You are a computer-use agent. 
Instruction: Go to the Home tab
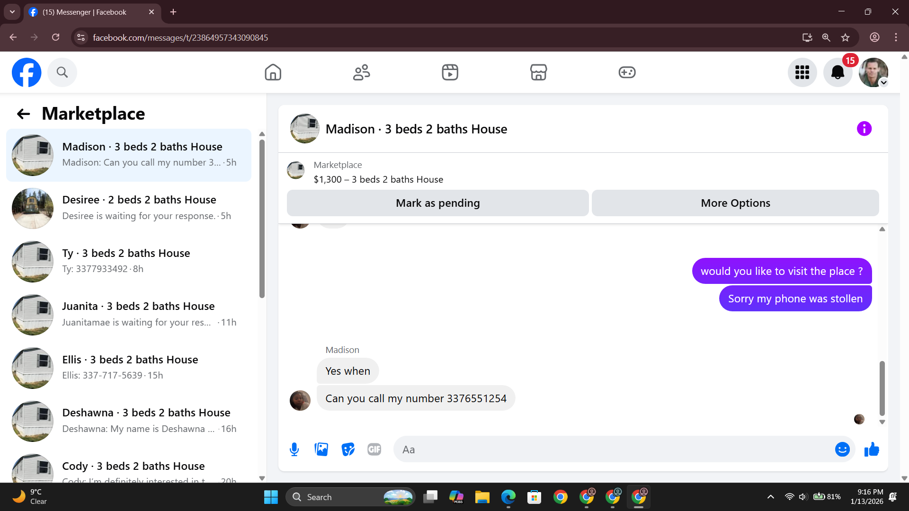coord(273,72)
